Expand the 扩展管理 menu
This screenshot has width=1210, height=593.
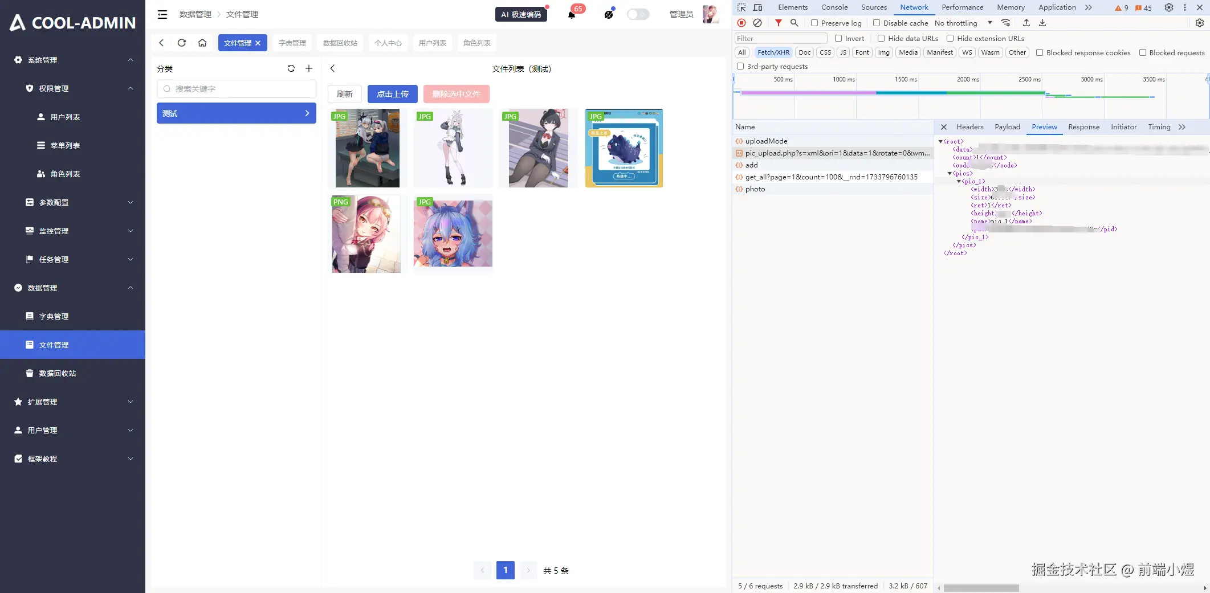pos(73,402)
